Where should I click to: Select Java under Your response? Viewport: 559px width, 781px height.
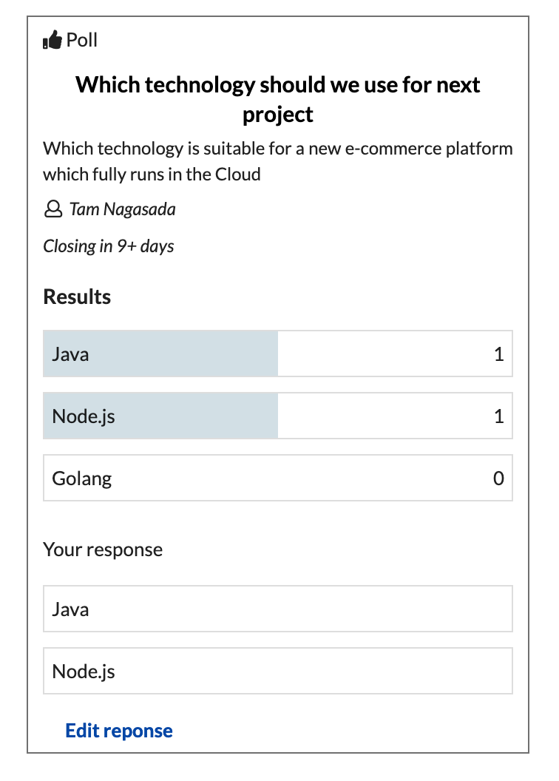70,609
